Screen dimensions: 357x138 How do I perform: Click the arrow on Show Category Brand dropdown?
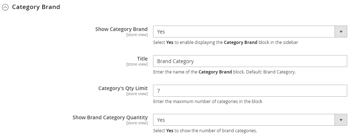pos(341,32)
